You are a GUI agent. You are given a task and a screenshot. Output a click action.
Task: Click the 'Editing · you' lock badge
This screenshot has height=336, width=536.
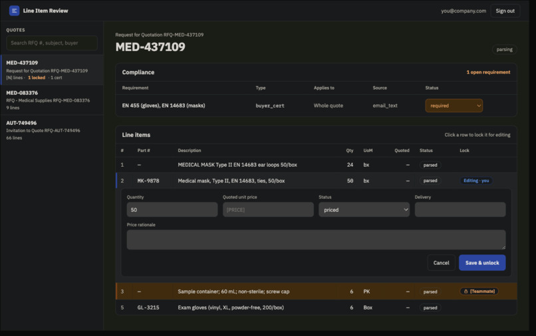(x=476, y=181)
